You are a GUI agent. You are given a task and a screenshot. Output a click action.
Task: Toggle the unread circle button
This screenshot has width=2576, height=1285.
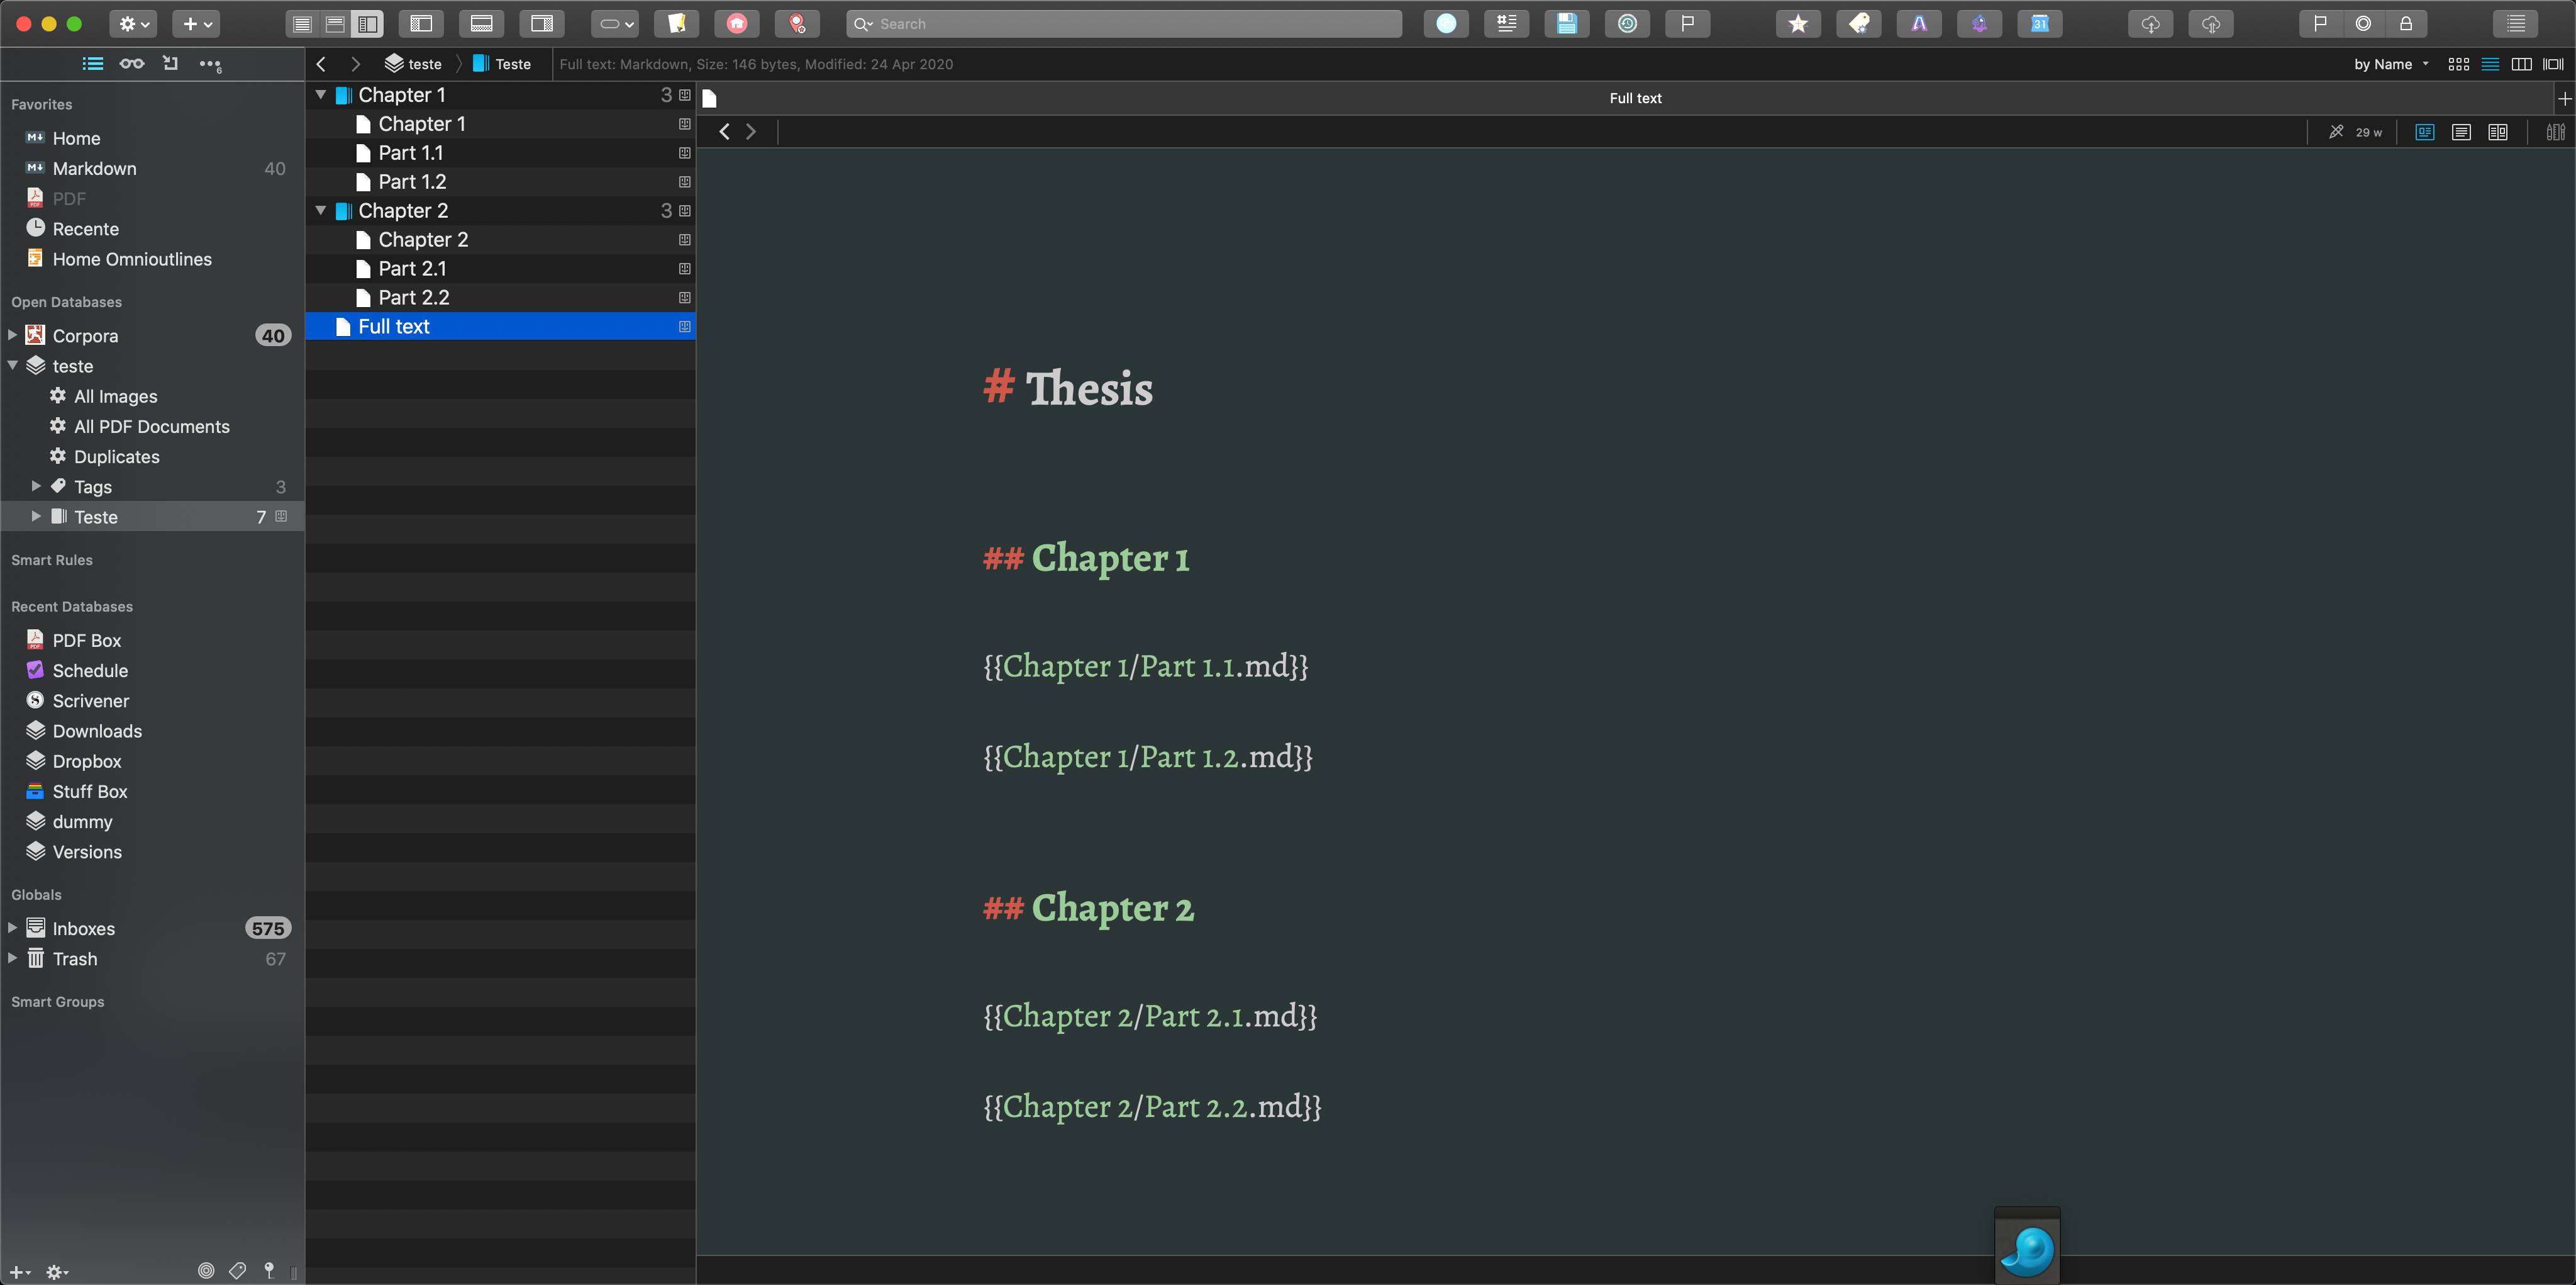2363,24
